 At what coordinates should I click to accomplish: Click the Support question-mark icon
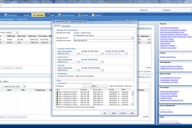(93, 15)
